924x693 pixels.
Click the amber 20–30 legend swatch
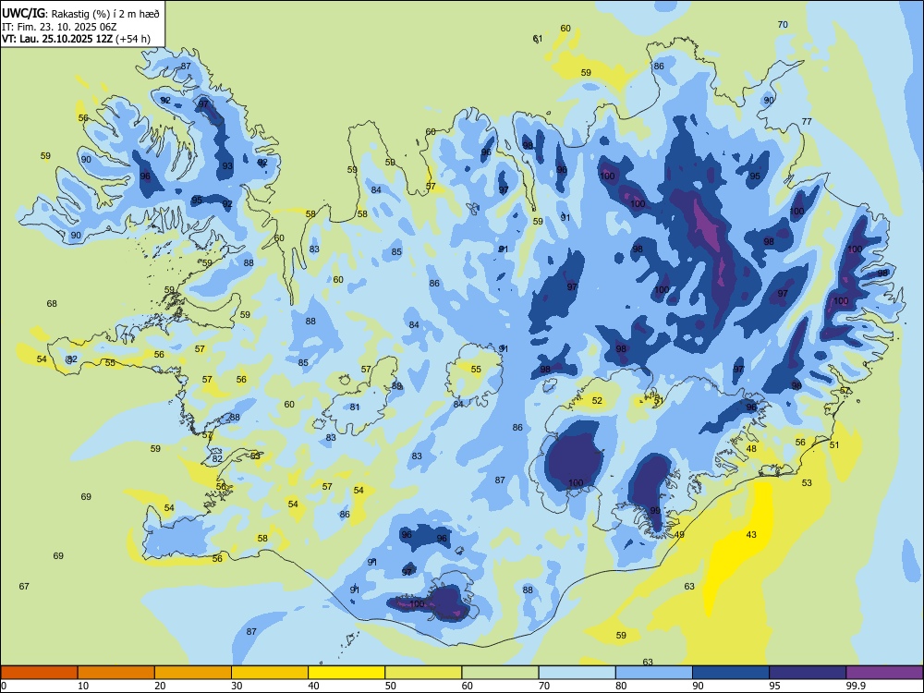point(193,673)
